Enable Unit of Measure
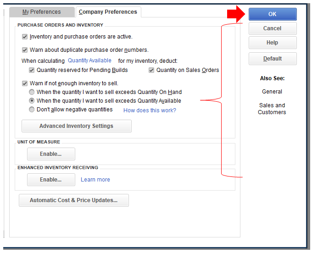Image resolution: width=312 pixels, height=253 pixels. [50, 154]
